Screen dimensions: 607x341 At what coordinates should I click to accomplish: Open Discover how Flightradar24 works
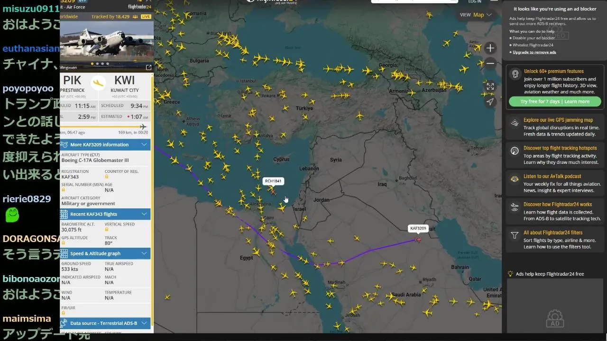555,211
